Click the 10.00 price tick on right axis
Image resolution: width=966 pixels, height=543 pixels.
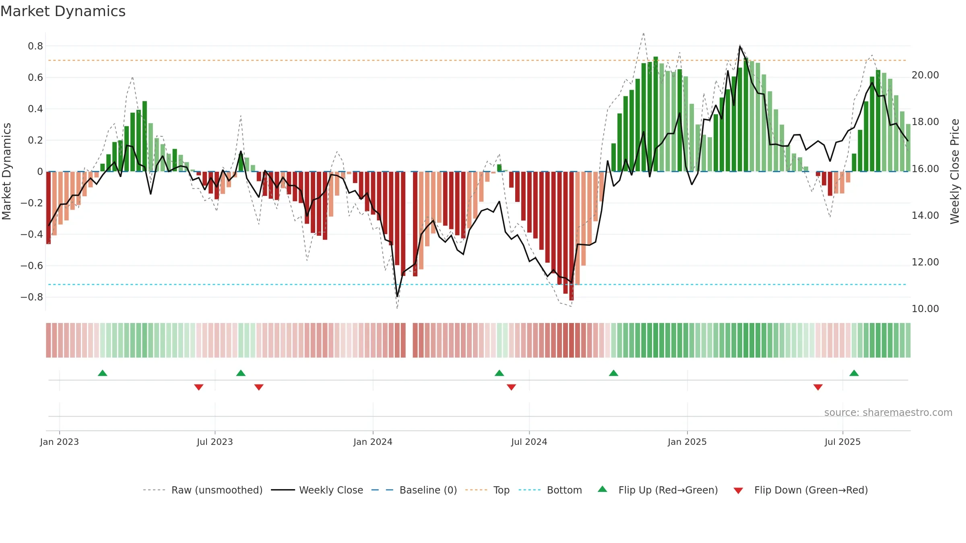pos(925,309)
